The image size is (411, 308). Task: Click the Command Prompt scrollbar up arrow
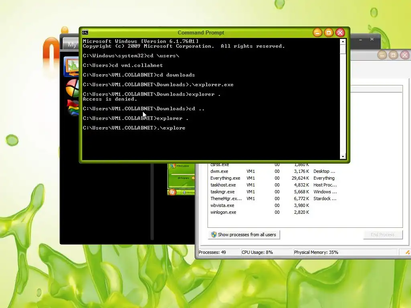click(343, 42)
